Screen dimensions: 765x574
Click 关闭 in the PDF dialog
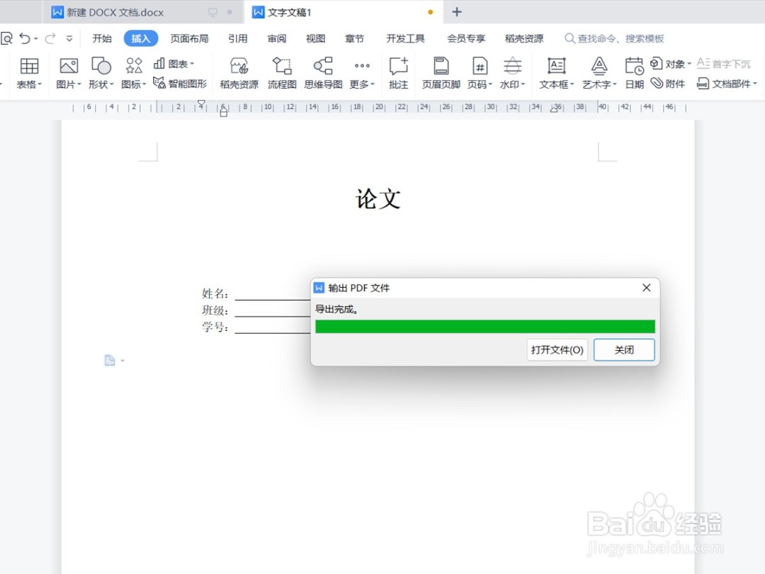click(624, 350)
